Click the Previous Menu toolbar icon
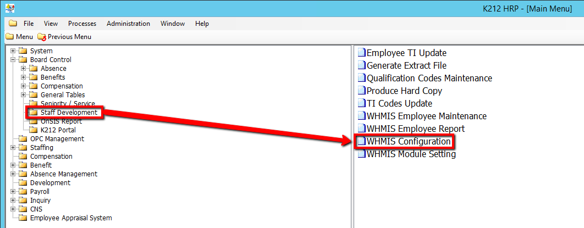The image size is (584, 228). (42, 37)
